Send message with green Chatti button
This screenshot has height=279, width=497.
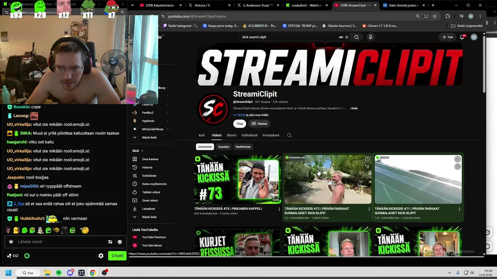point(117,256)
